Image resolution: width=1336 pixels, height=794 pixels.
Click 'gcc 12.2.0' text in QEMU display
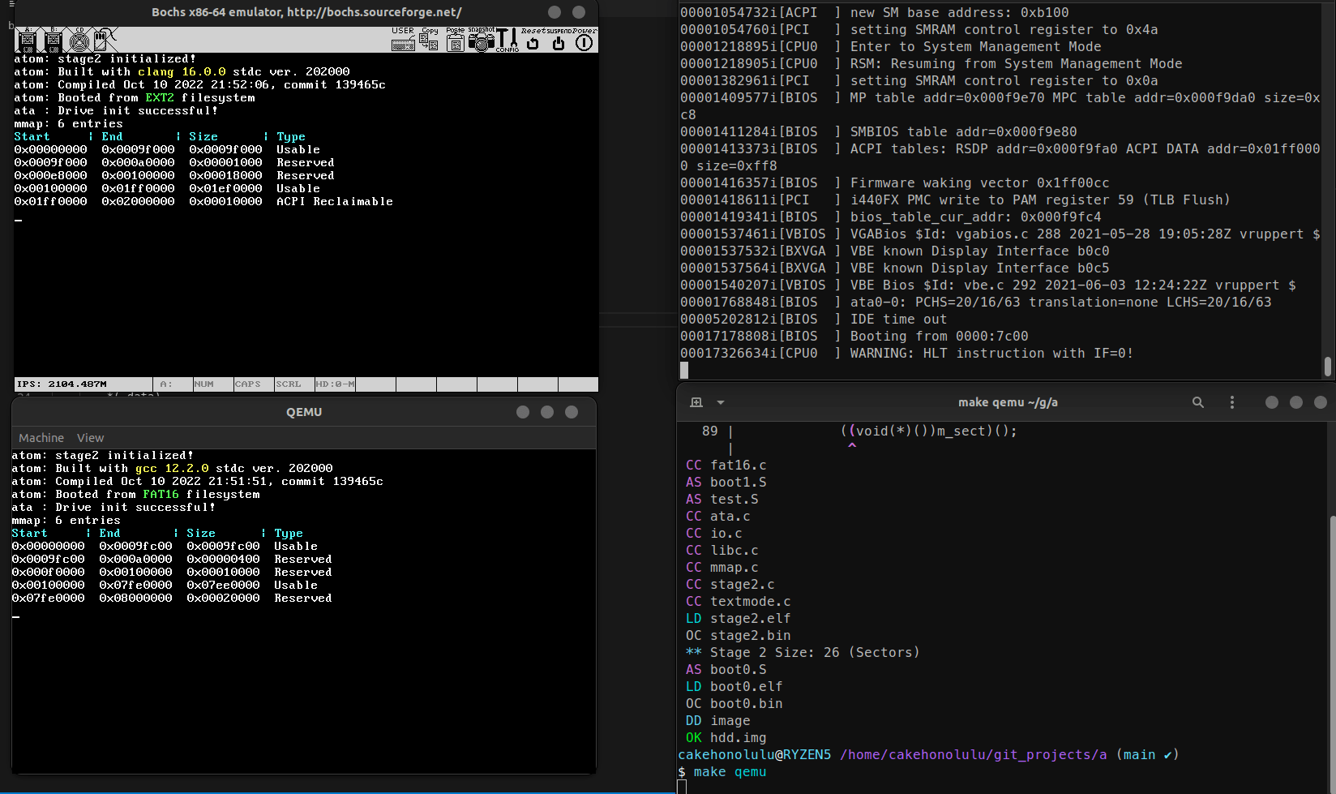point(172,469)
